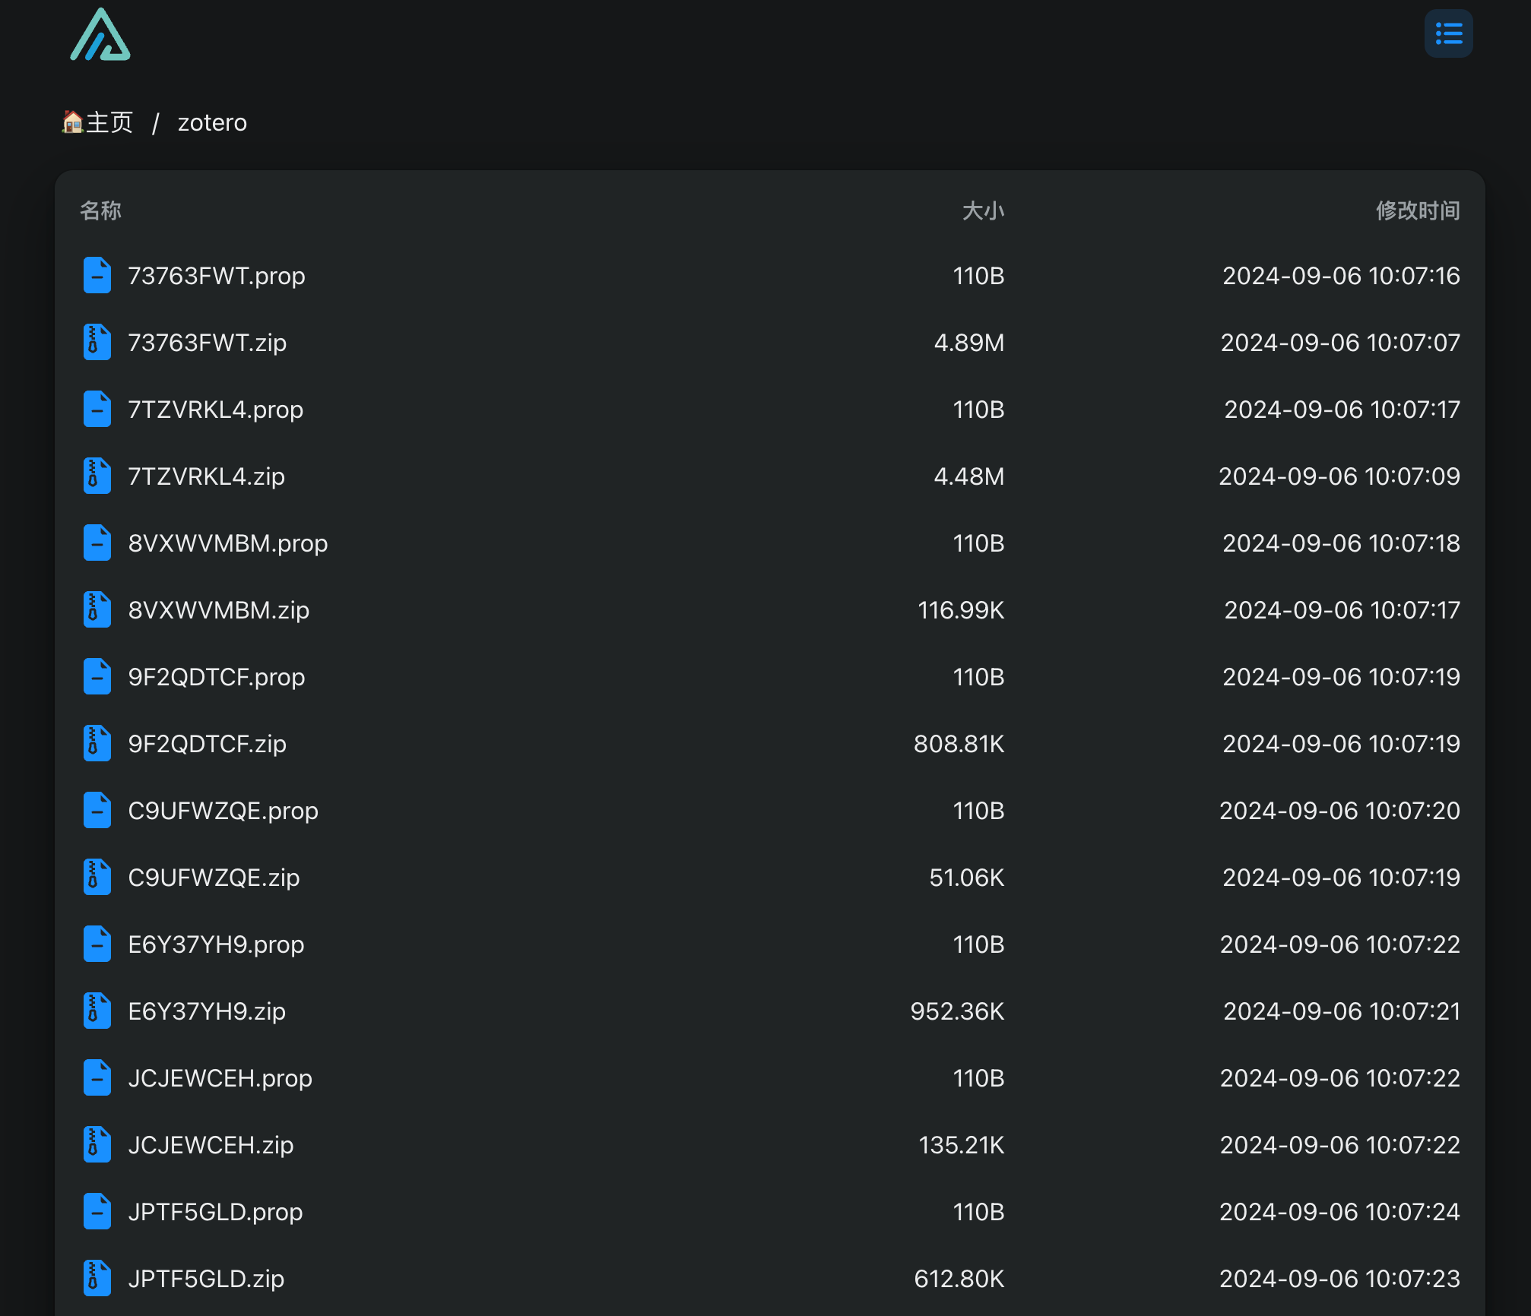1531x1316 pixels.
Task: Click the file icon for 7TZVRKL4.prop
Action: point(97,409)
